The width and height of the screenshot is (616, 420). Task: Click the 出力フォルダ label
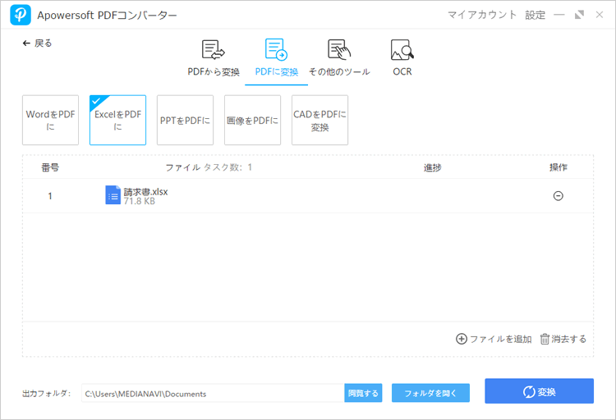[46, 393]
